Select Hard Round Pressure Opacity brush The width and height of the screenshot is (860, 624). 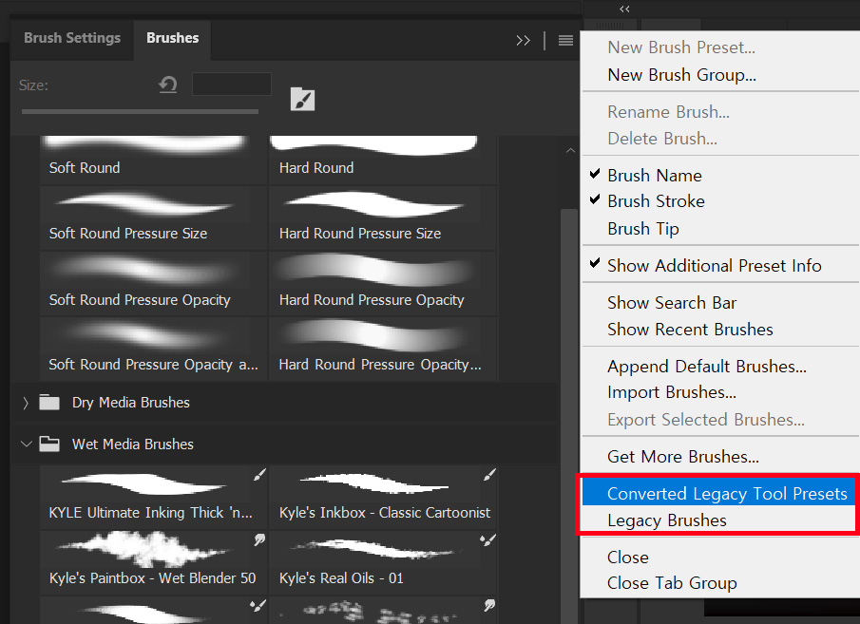click(383, 284)
